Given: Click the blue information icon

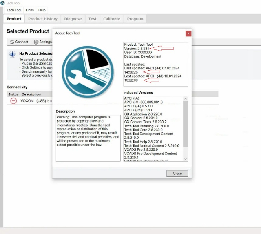Looking at the screenshot, I should click(13, 54).
